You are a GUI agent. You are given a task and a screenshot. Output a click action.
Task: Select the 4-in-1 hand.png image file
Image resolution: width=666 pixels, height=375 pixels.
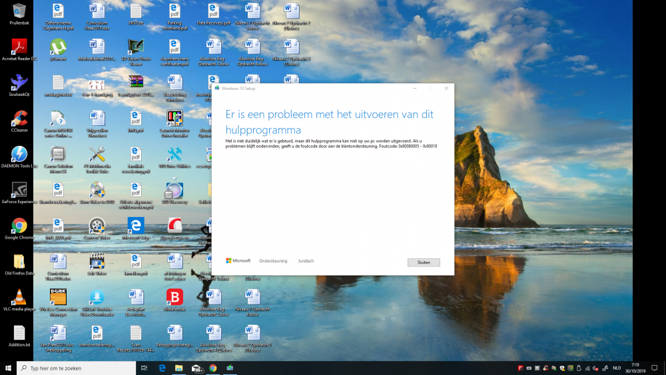[x=97, y=88]
